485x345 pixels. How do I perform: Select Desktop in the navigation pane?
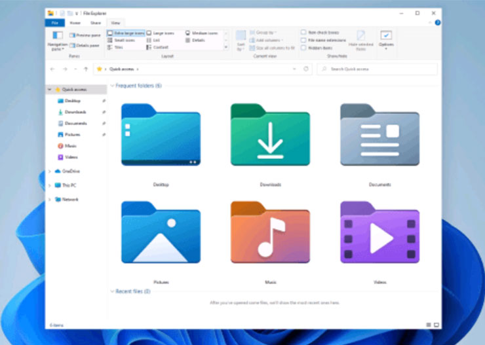coord(73,101)
